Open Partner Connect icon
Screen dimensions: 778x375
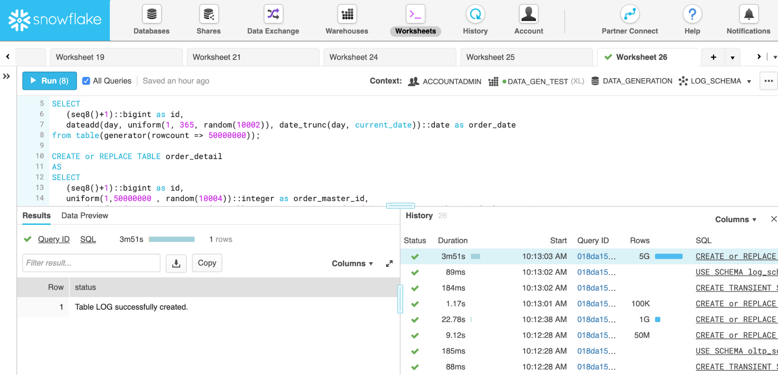click(x=629, y=14)
